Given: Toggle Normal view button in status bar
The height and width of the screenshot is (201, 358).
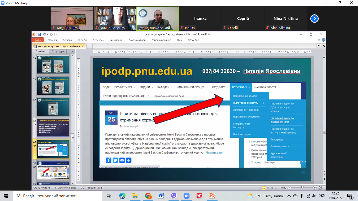Looking at the screenshot, I should pyautogui.click(x=264, y=188).
